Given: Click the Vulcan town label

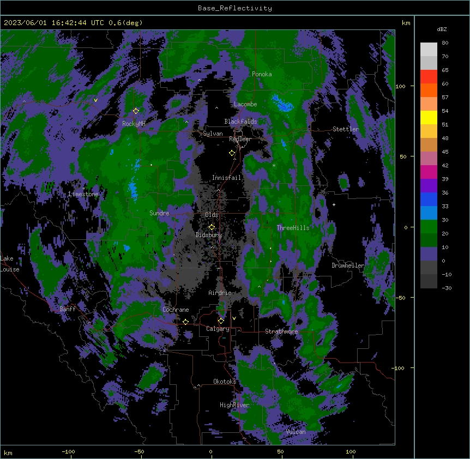Looking at the screenshot, I should [x=296, y=432].
